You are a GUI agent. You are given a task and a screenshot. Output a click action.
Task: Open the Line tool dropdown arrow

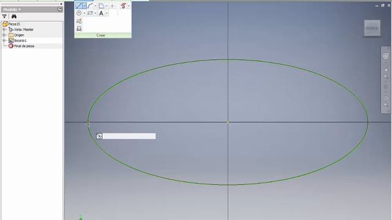click(x=85, y=5)
